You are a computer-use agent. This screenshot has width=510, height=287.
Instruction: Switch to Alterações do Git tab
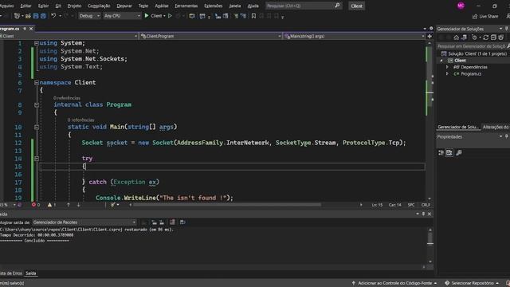(496, 127)
